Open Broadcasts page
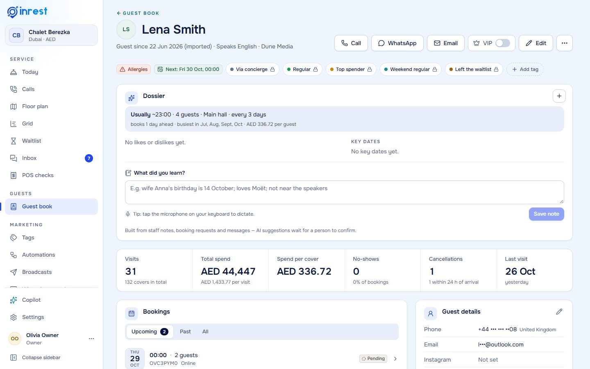This screenshot has width=590, height=369. tap(51, 272)
